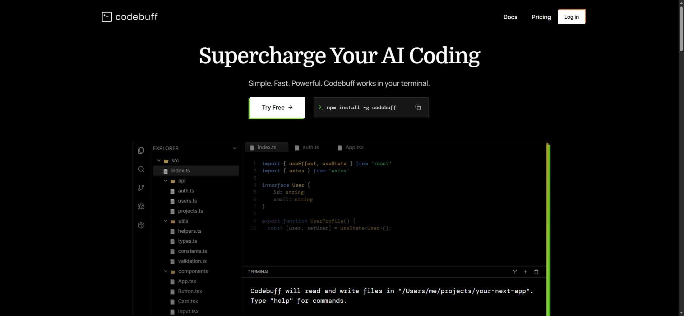Delete terminal with the trash icon
Screen dimensions: 684x316
(x=536, y=272)
